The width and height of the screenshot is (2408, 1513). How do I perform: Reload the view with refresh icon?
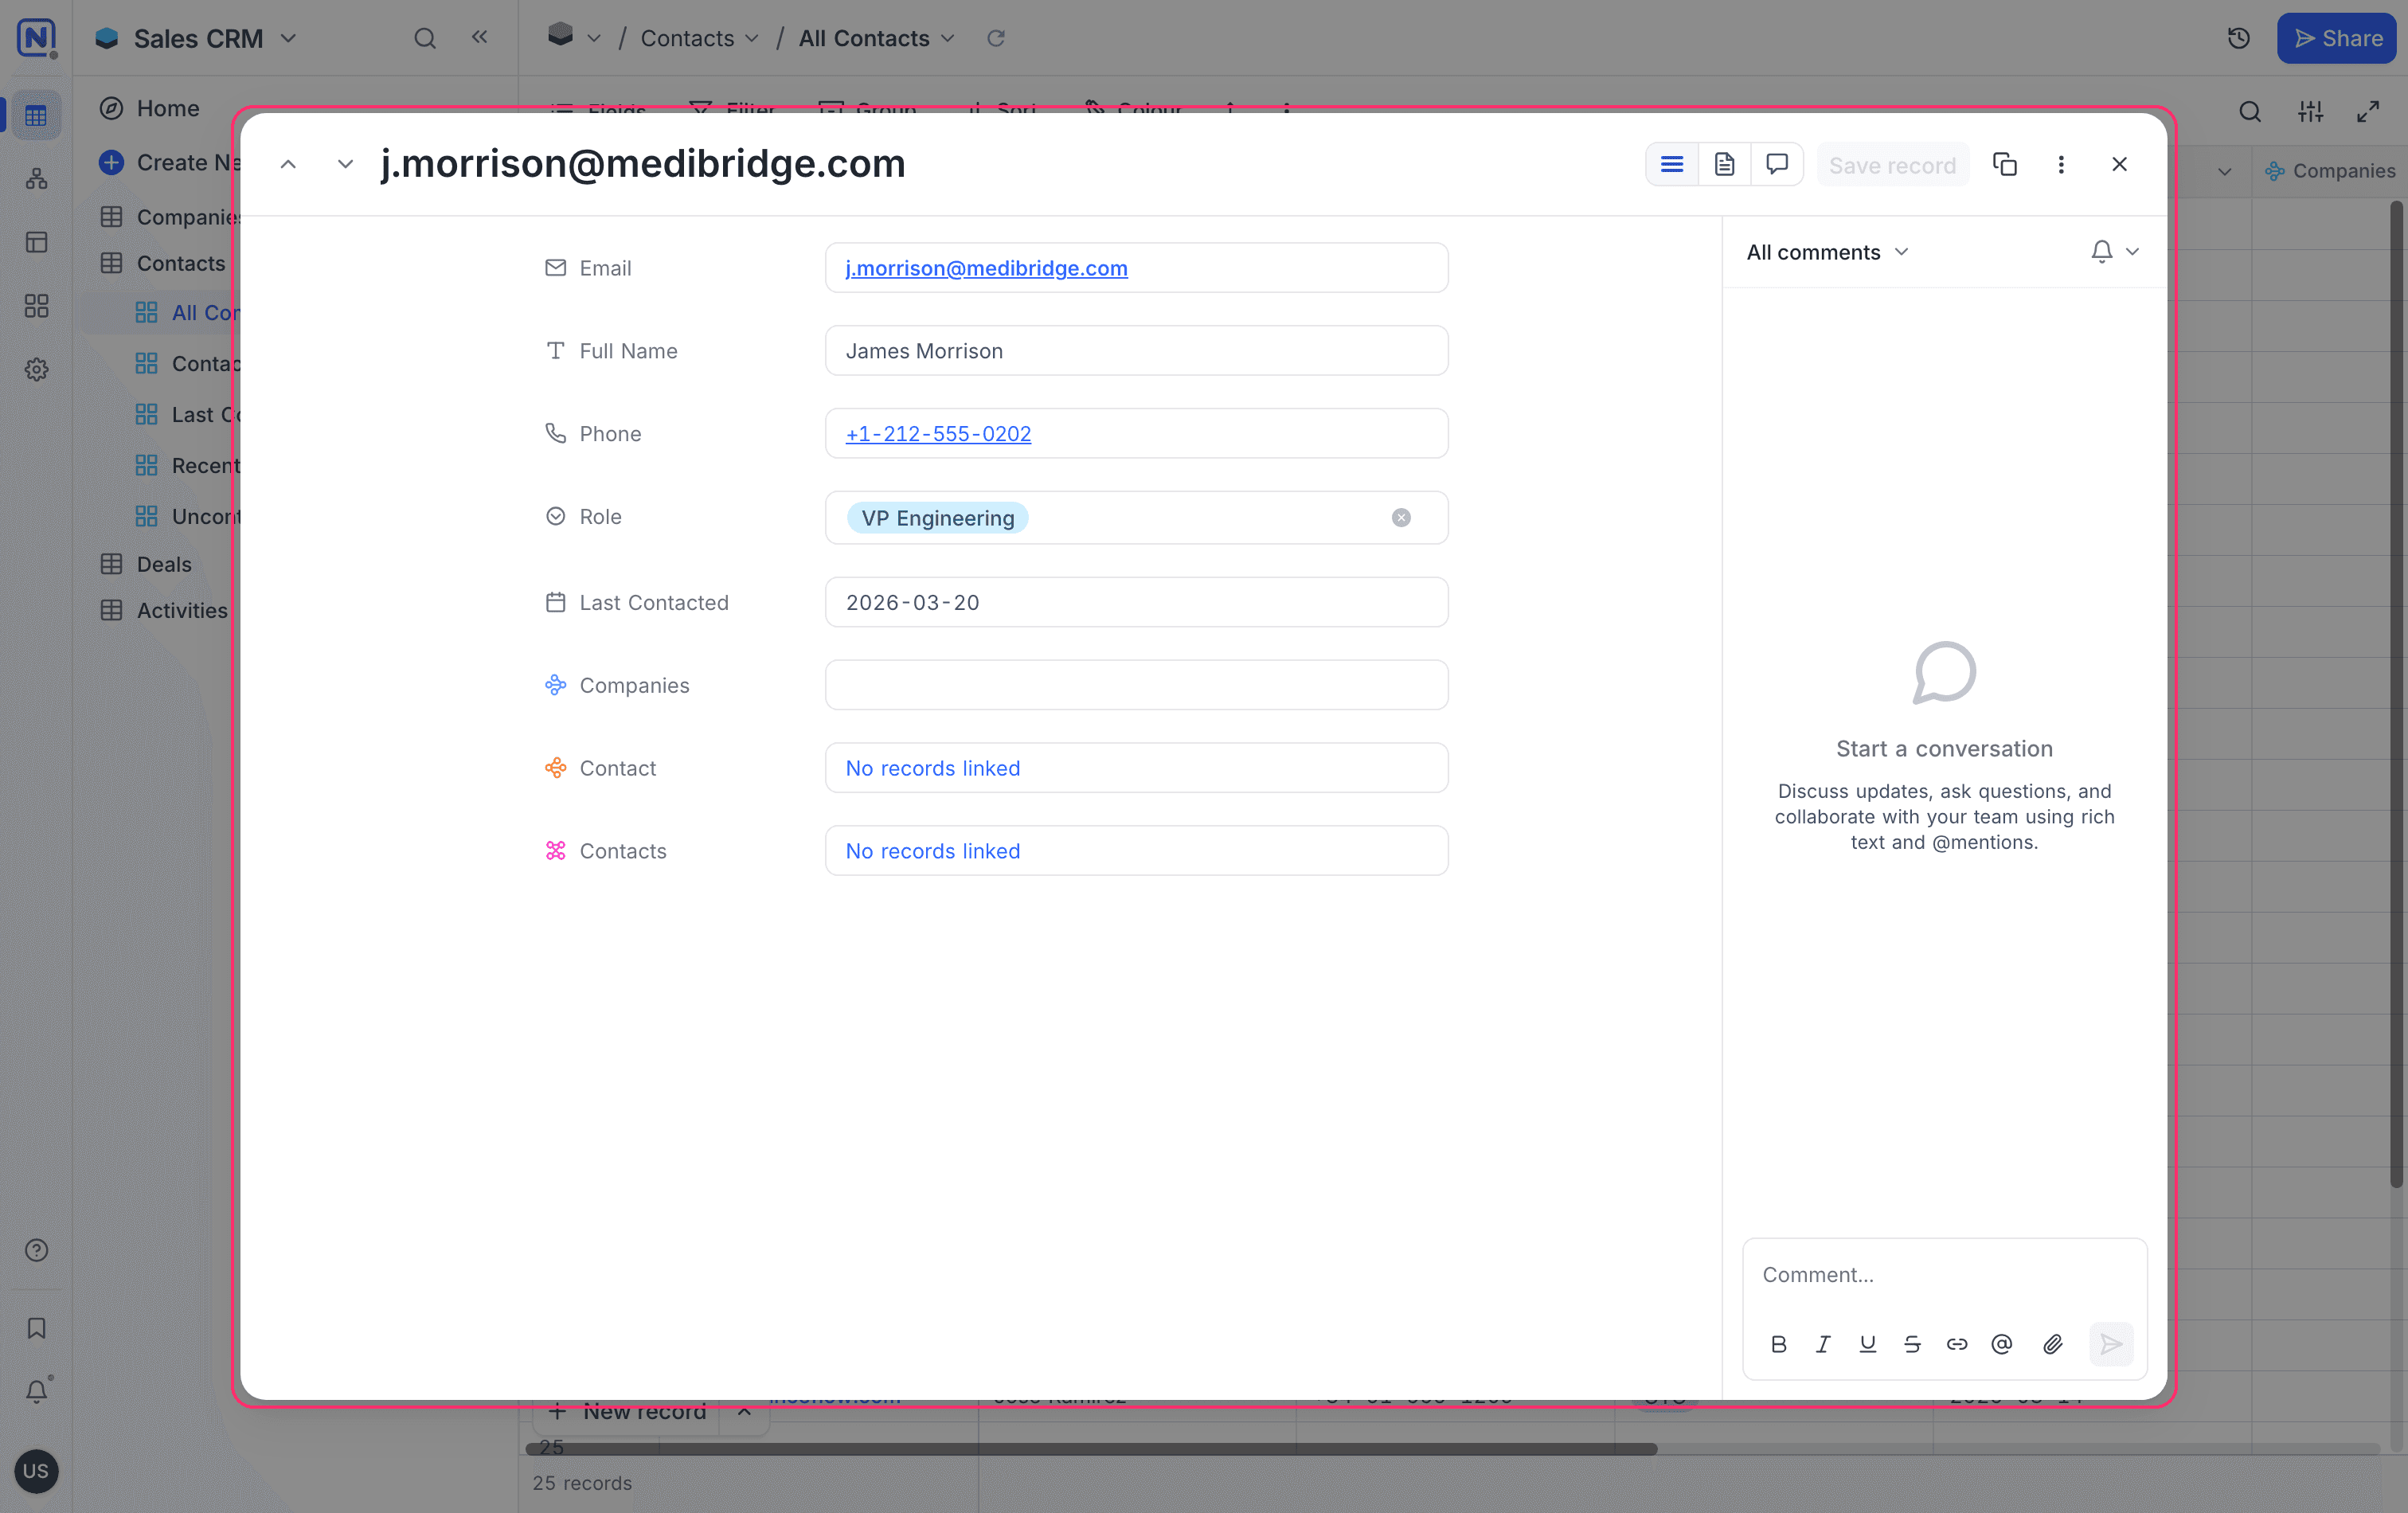996,38
